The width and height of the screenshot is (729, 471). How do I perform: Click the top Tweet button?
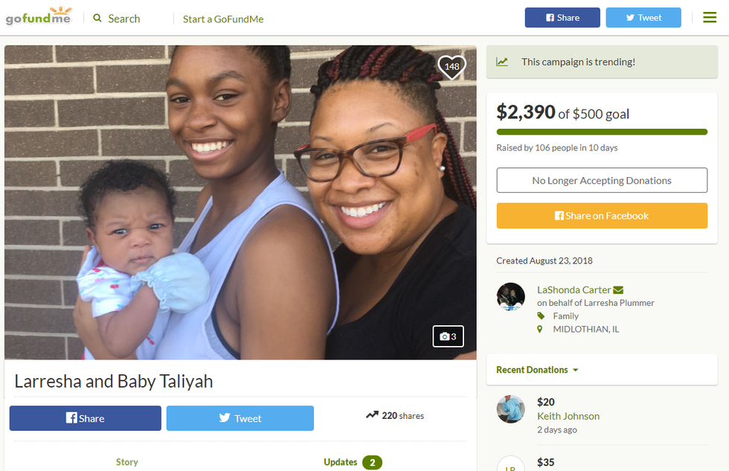(643, 18)
